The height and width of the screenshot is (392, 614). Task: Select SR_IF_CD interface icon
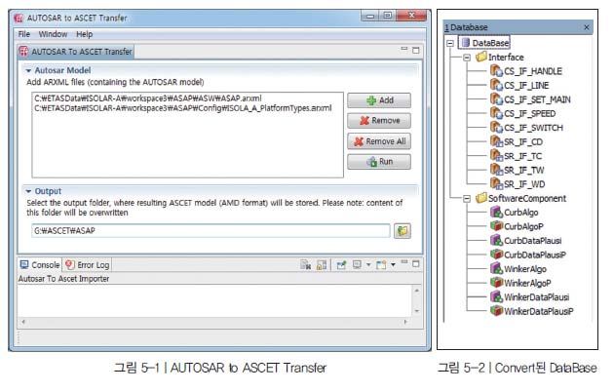pos(496,141)
